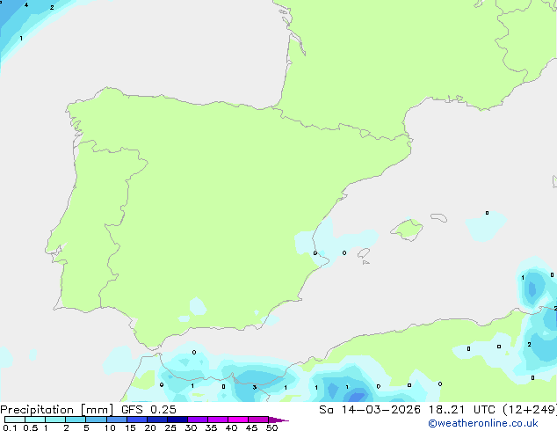The height and width of the screenshot is (431, 557).
Task: Click the legend label '35'
Action: [211, 427]
